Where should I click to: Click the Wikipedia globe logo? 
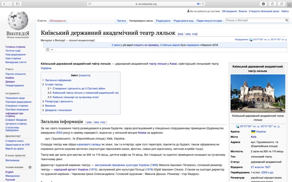tap(18, 20)
